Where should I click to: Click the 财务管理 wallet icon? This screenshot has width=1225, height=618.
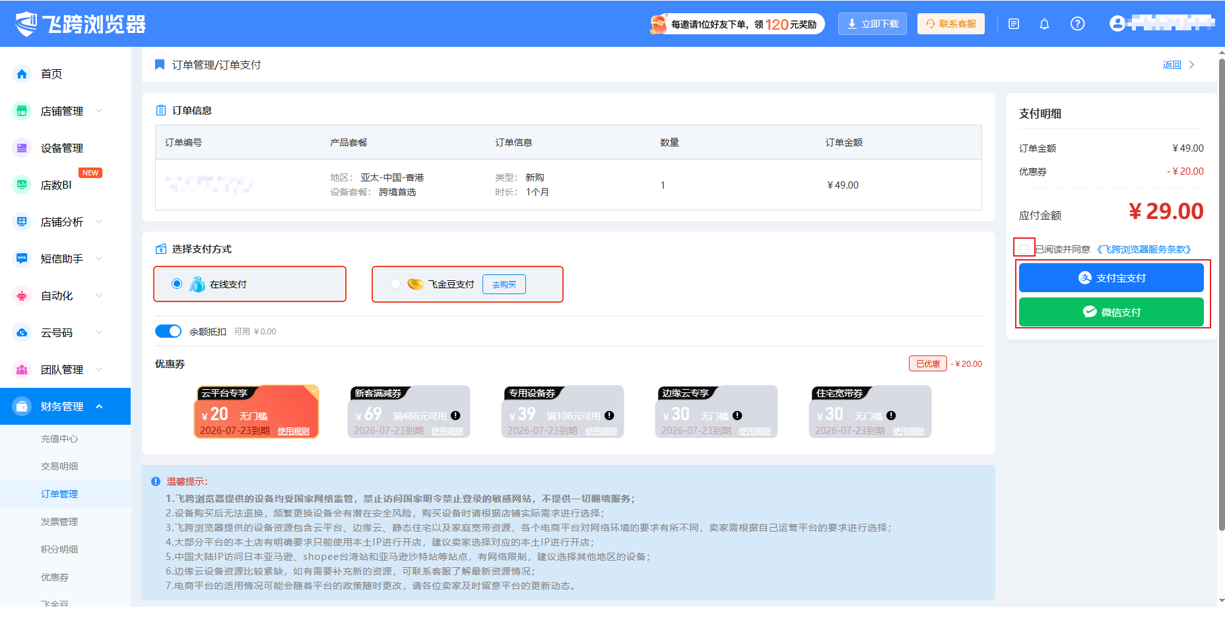point(22,406)
